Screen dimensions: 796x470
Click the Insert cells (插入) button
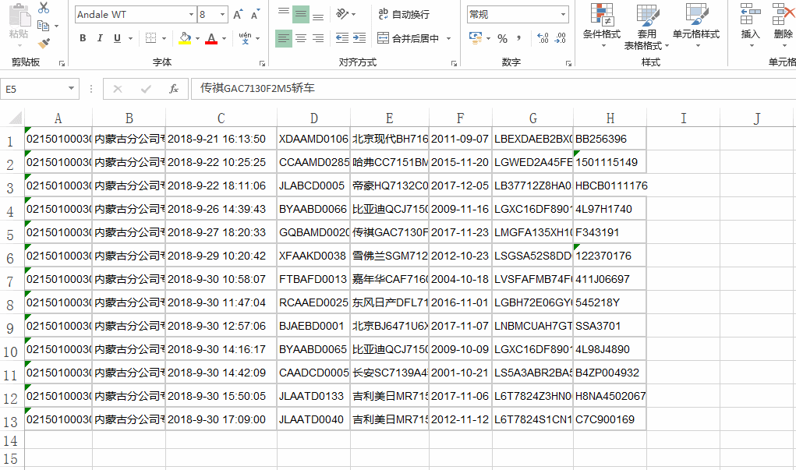[750, 25]
